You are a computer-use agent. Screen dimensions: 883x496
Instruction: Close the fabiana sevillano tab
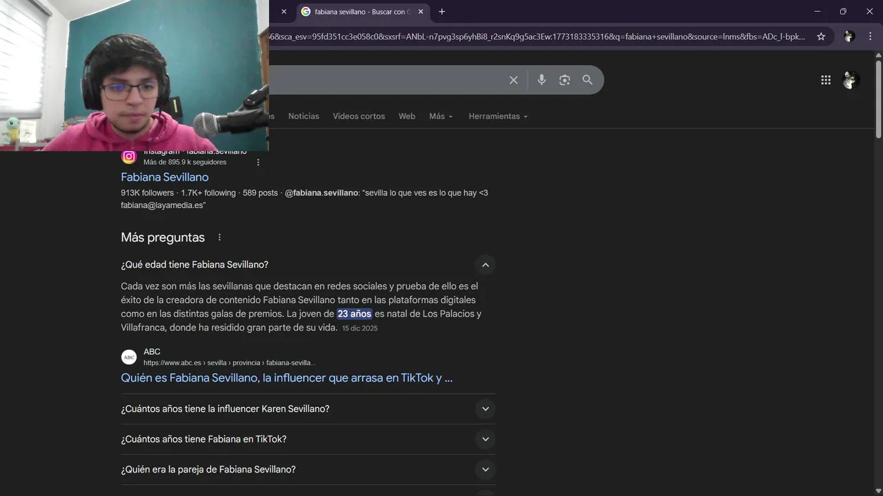(x=421, y=12)
